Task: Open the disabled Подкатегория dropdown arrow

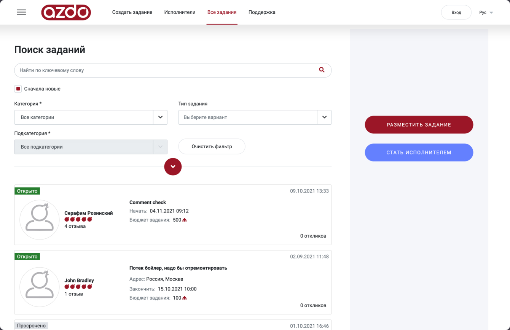Action: click(x=160, y=147)
